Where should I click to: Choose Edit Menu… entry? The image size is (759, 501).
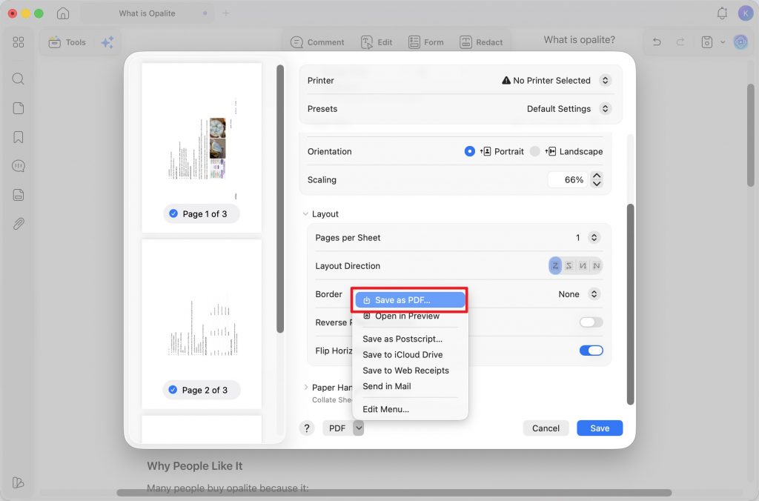[410, 409]
